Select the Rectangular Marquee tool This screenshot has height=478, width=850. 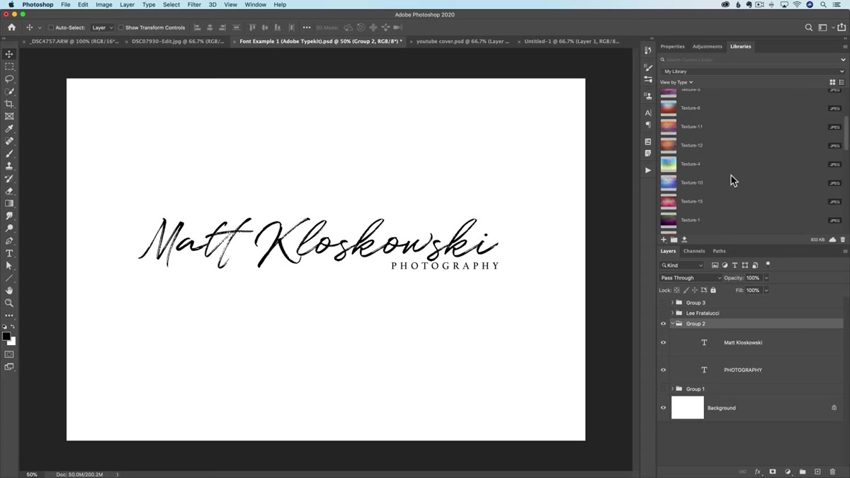tap(9, 66)
